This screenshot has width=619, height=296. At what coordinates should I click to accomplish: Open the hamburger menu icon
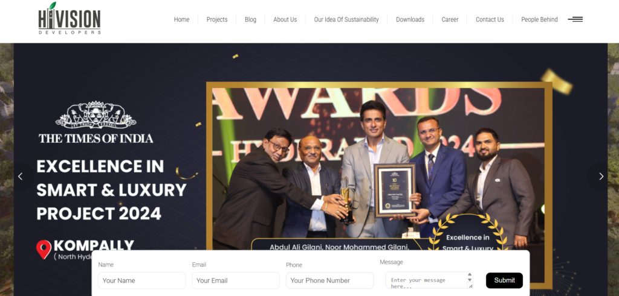point(575,19)
